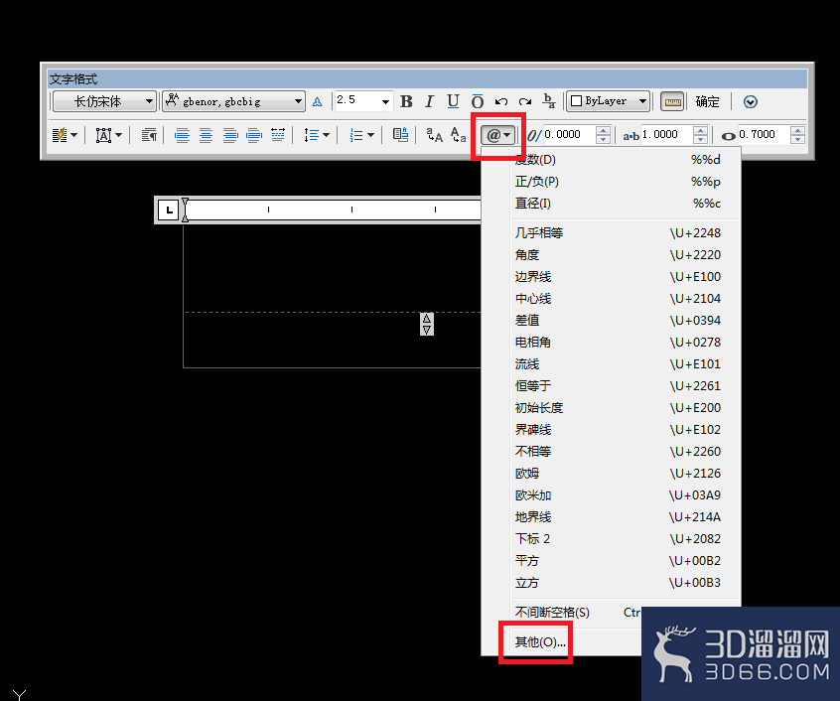The width and height of the screenshot is (840, 701).
Task: Click the Redo arrow icon
Action: click(x=525, y=101)
